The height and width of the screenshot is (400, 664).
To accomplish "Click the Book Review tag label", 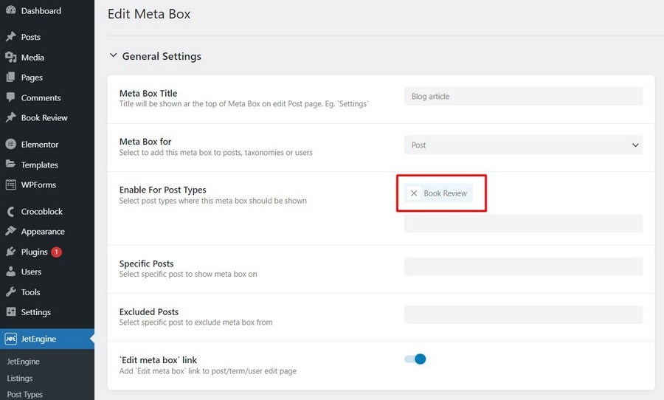I will coord(445,193).
